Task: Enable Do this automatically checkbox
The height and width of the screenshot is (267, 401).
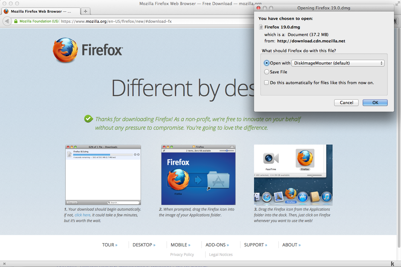Action: click(x=267, y=83)
